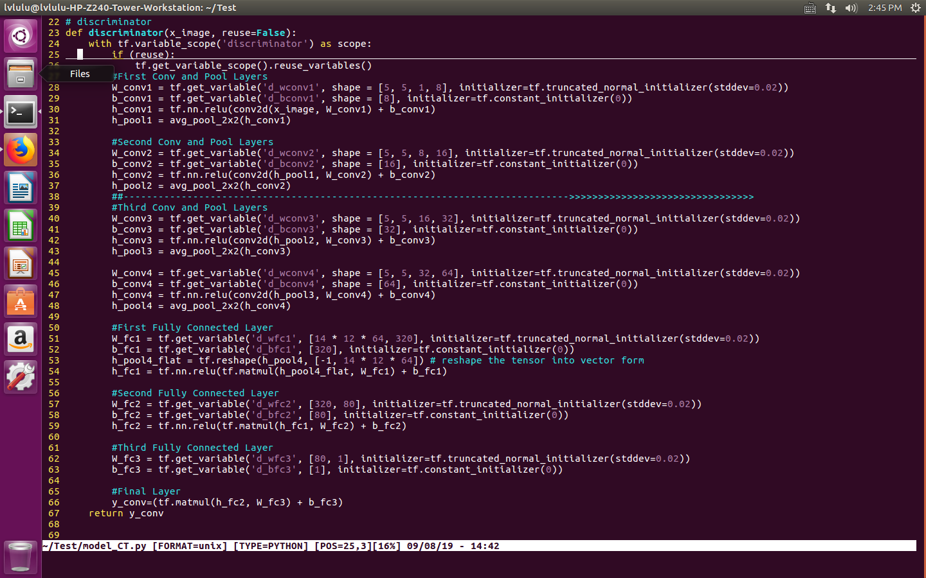Viewport: 926px width, 578px height.
Task: Open the Files manager in the launcher
Action: pyautogui.click(x=21, y=74)
